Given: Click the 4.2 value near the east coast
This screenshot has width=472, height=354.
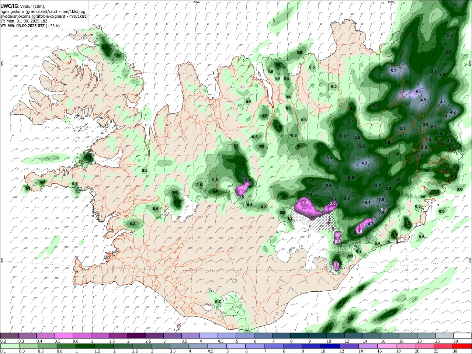Looking at the screenshot, I should coord(453,112).
